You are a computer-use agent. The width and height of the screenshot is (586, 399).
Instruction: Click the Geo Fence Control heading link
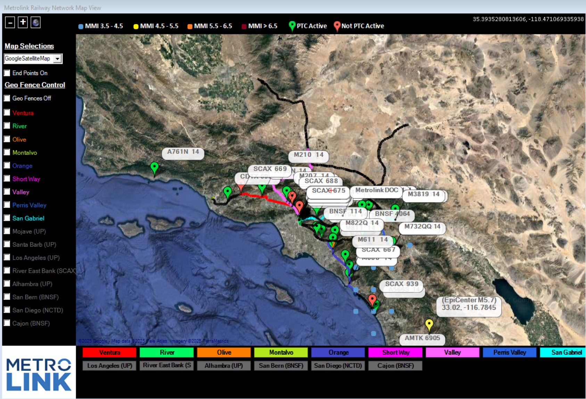coord(35,85)
